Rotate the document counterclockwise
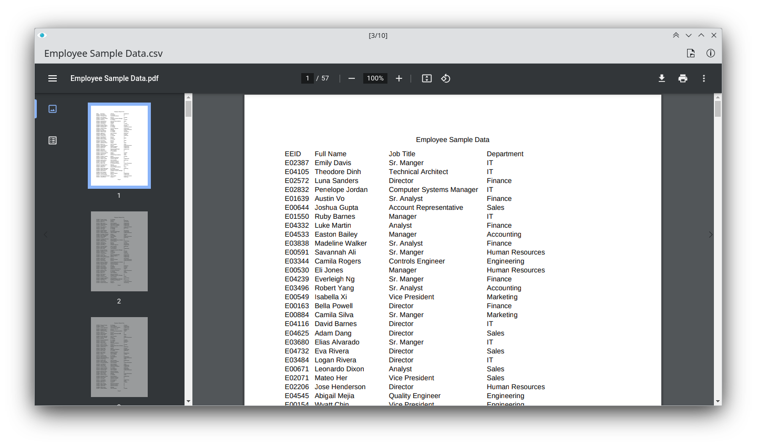This screenshot has height=447, width=757. (446, 78)
